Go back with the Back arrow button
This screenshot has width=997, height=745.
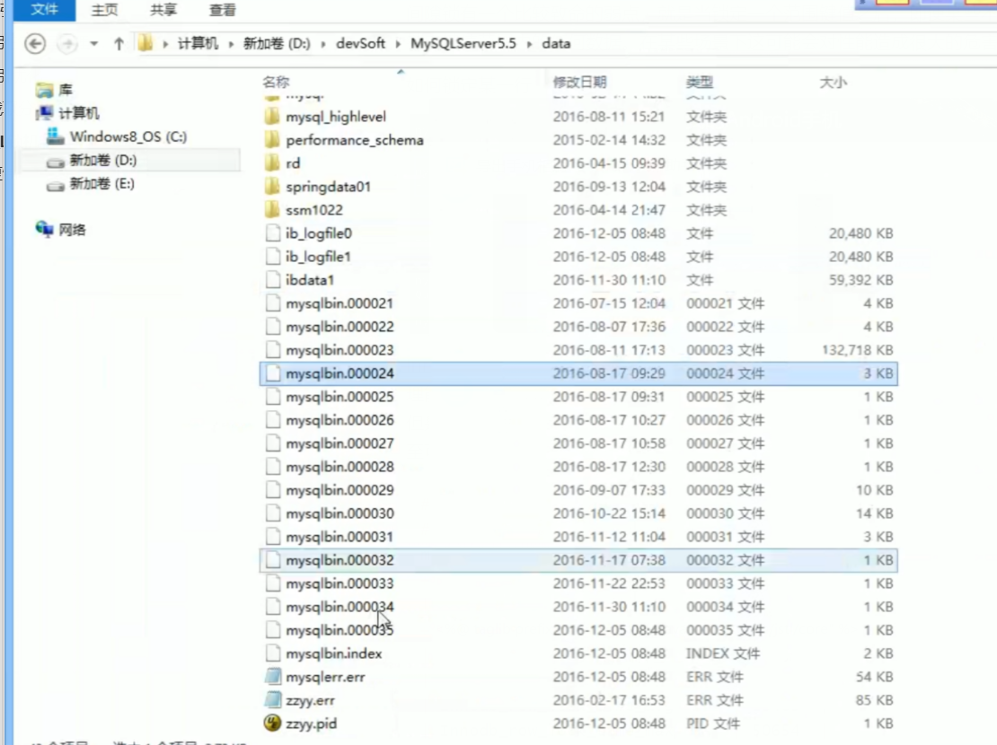35,44
